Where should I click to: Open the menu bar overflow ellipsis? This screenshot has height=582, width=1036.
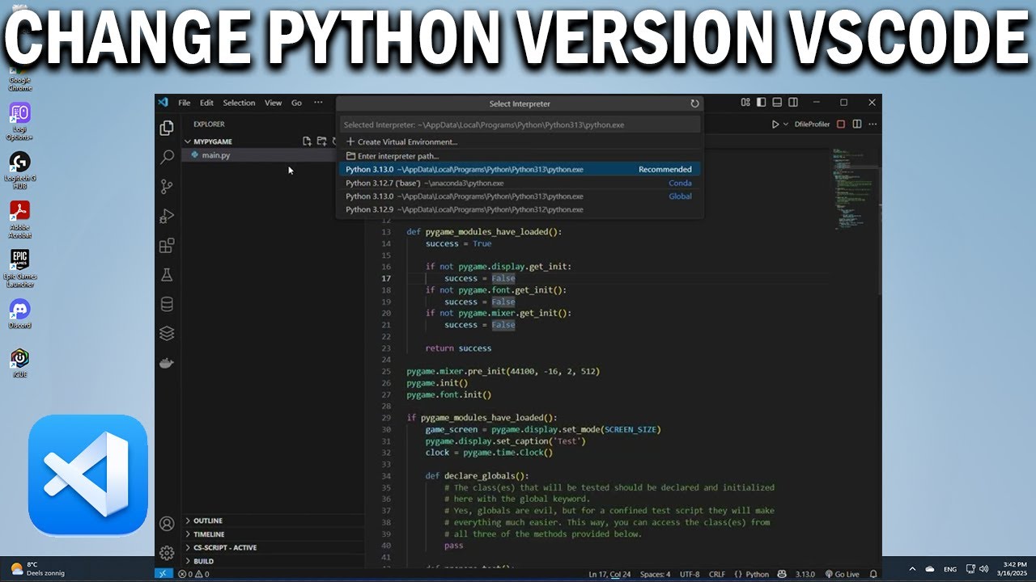(x=318, y=103)
